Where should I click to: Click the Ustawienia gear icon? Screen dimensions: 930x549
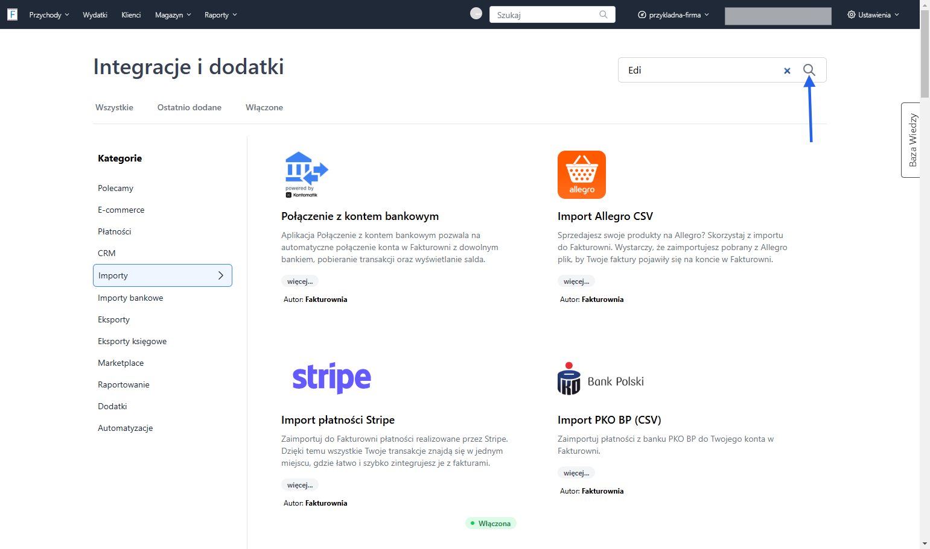[x=852, y=14]
